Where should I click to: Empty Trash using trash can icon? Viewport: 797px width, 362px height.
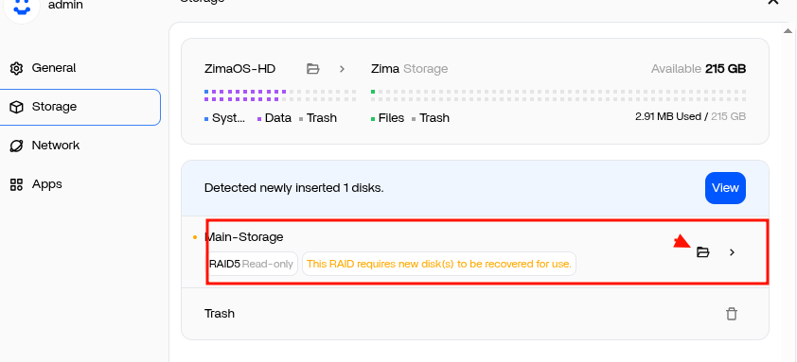tap(732, 314)
